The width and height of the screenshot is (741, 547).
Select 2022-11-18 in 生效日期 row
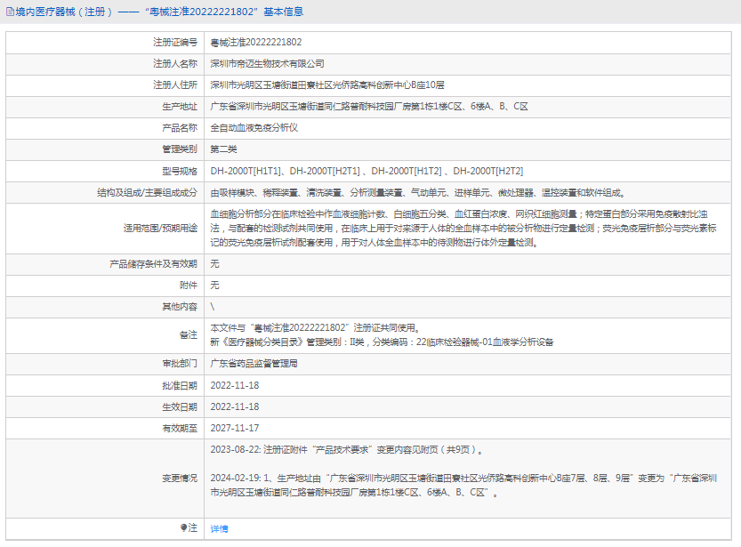[x=235, y=406]
